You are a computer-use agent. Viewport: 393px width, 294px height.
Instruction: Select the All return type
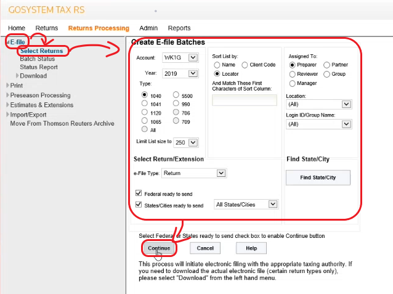145,129
